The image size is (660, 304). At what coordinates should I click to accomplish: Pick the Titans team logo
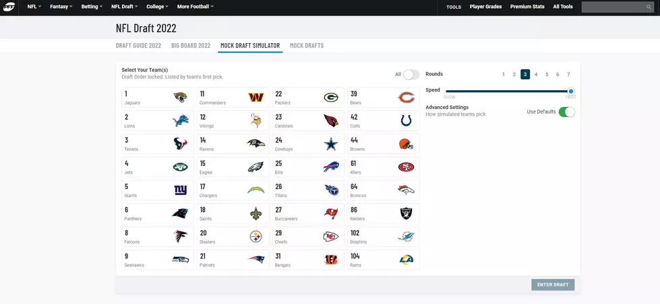[331, 190]
